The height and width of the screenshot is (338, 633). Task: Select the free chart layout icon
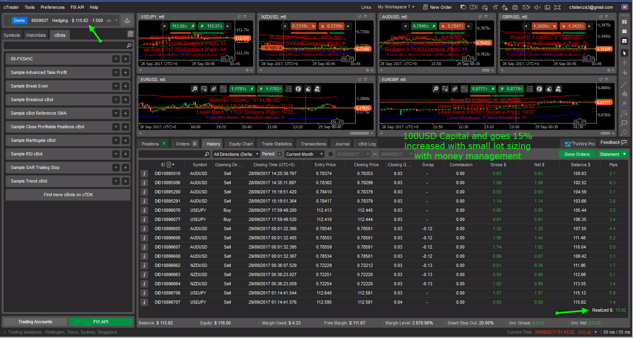click(624, 41)
